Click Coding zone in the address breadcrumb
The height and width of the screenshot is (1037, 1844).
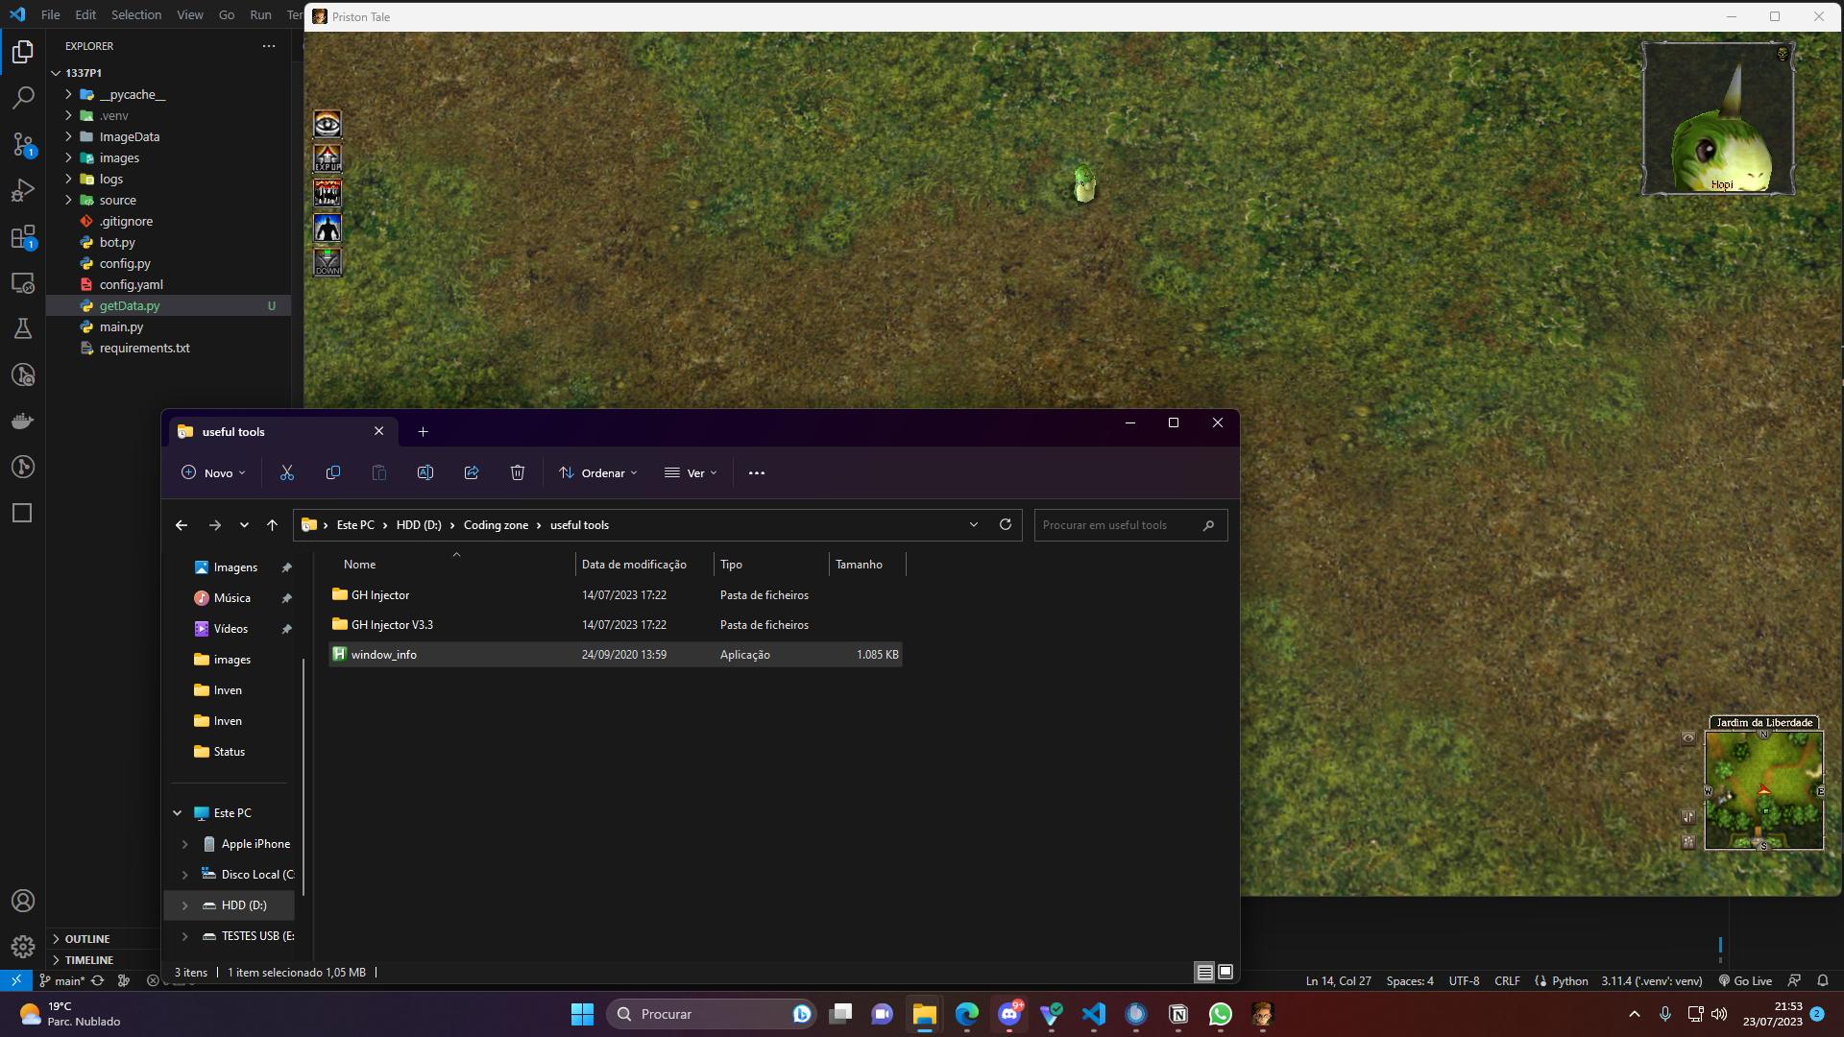pyautogui.click(x=496, y=525)
